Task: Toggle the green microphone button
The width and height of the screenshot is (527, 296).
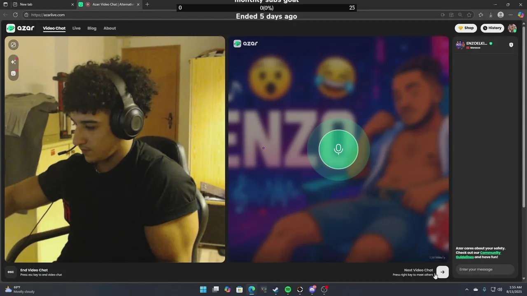Action: [x=338, y=149]
